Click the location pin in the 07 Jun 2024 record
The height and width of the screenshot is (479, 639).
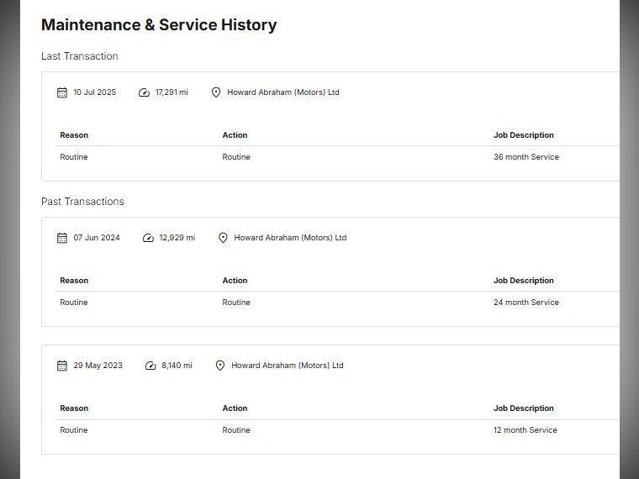pos(223,238)
